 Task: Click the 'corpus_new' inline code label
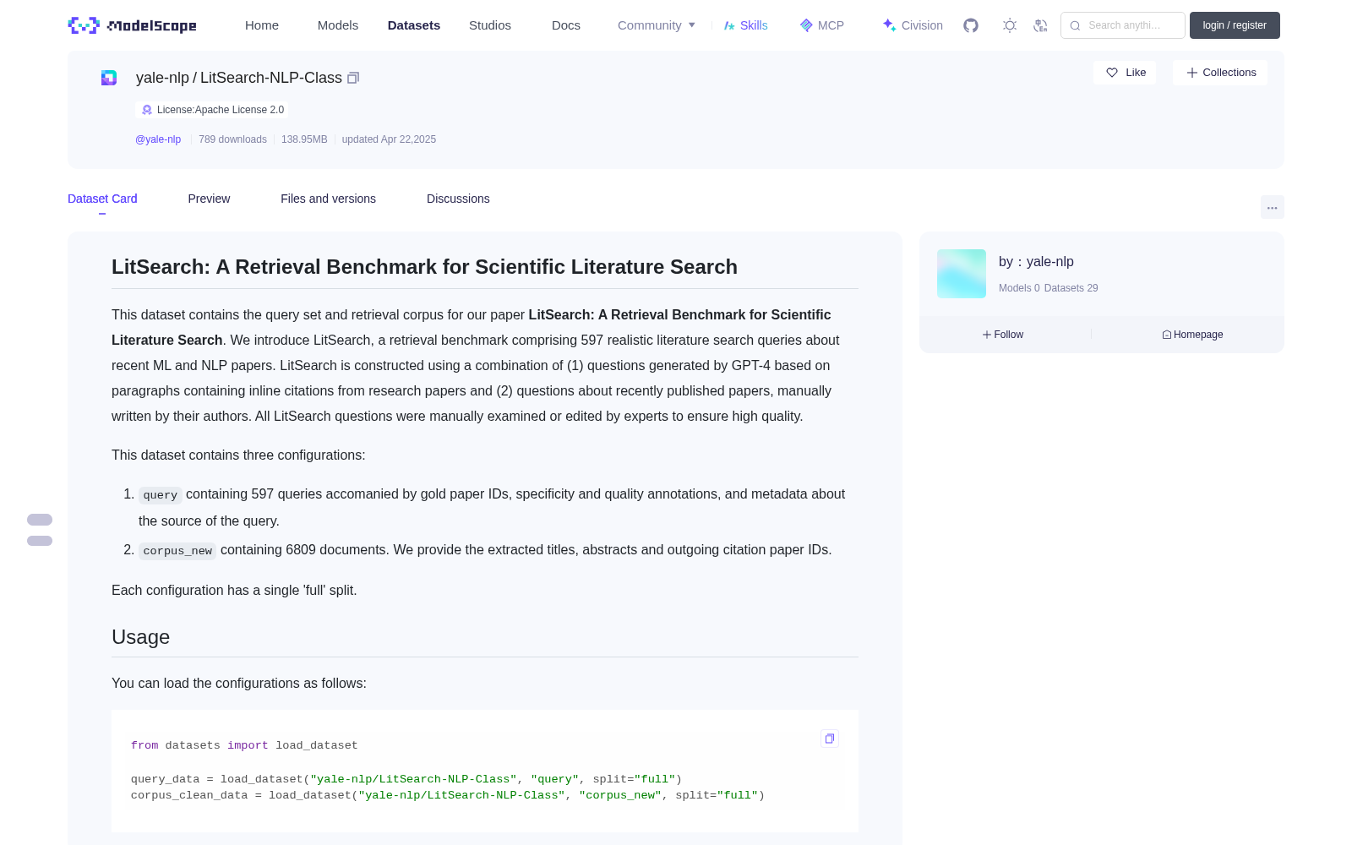[177, 551]
